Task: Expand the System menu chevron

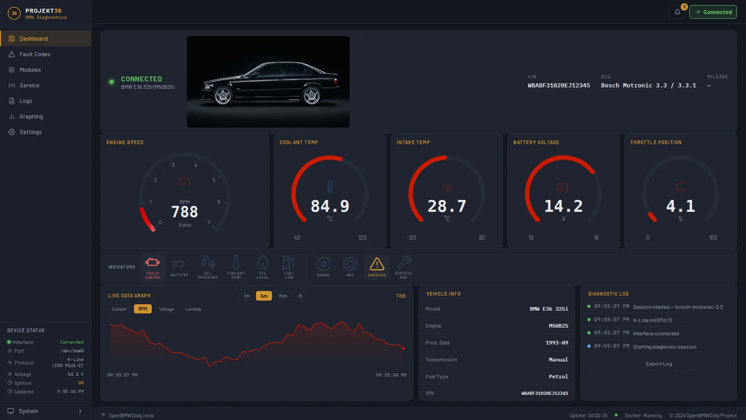Action: 80,411
